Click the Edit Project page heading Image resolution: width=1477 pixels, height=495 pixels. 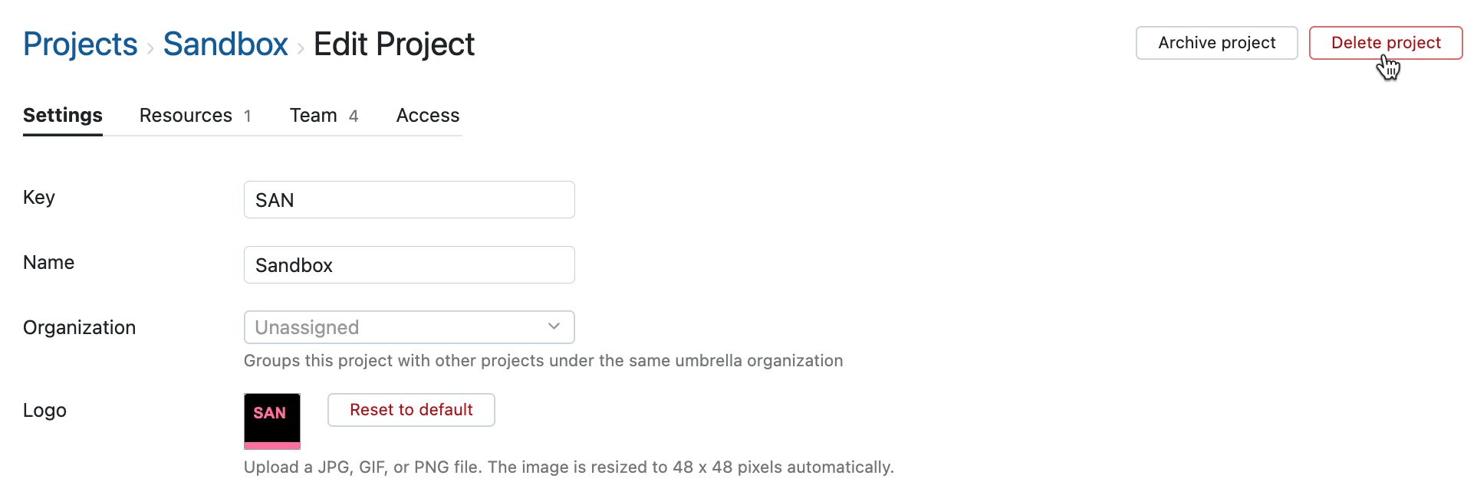click(x=394, y=44)
